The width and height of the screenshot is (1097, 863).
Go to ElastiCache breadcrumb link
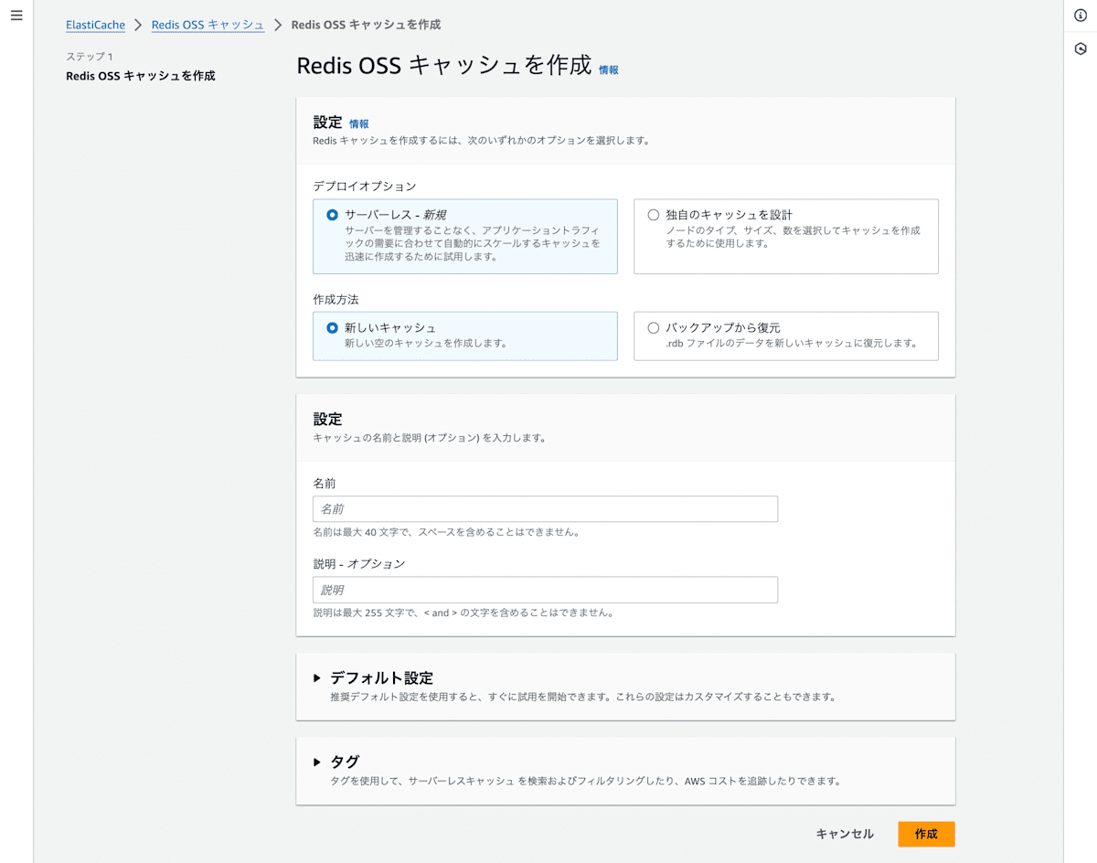(95, 25)
